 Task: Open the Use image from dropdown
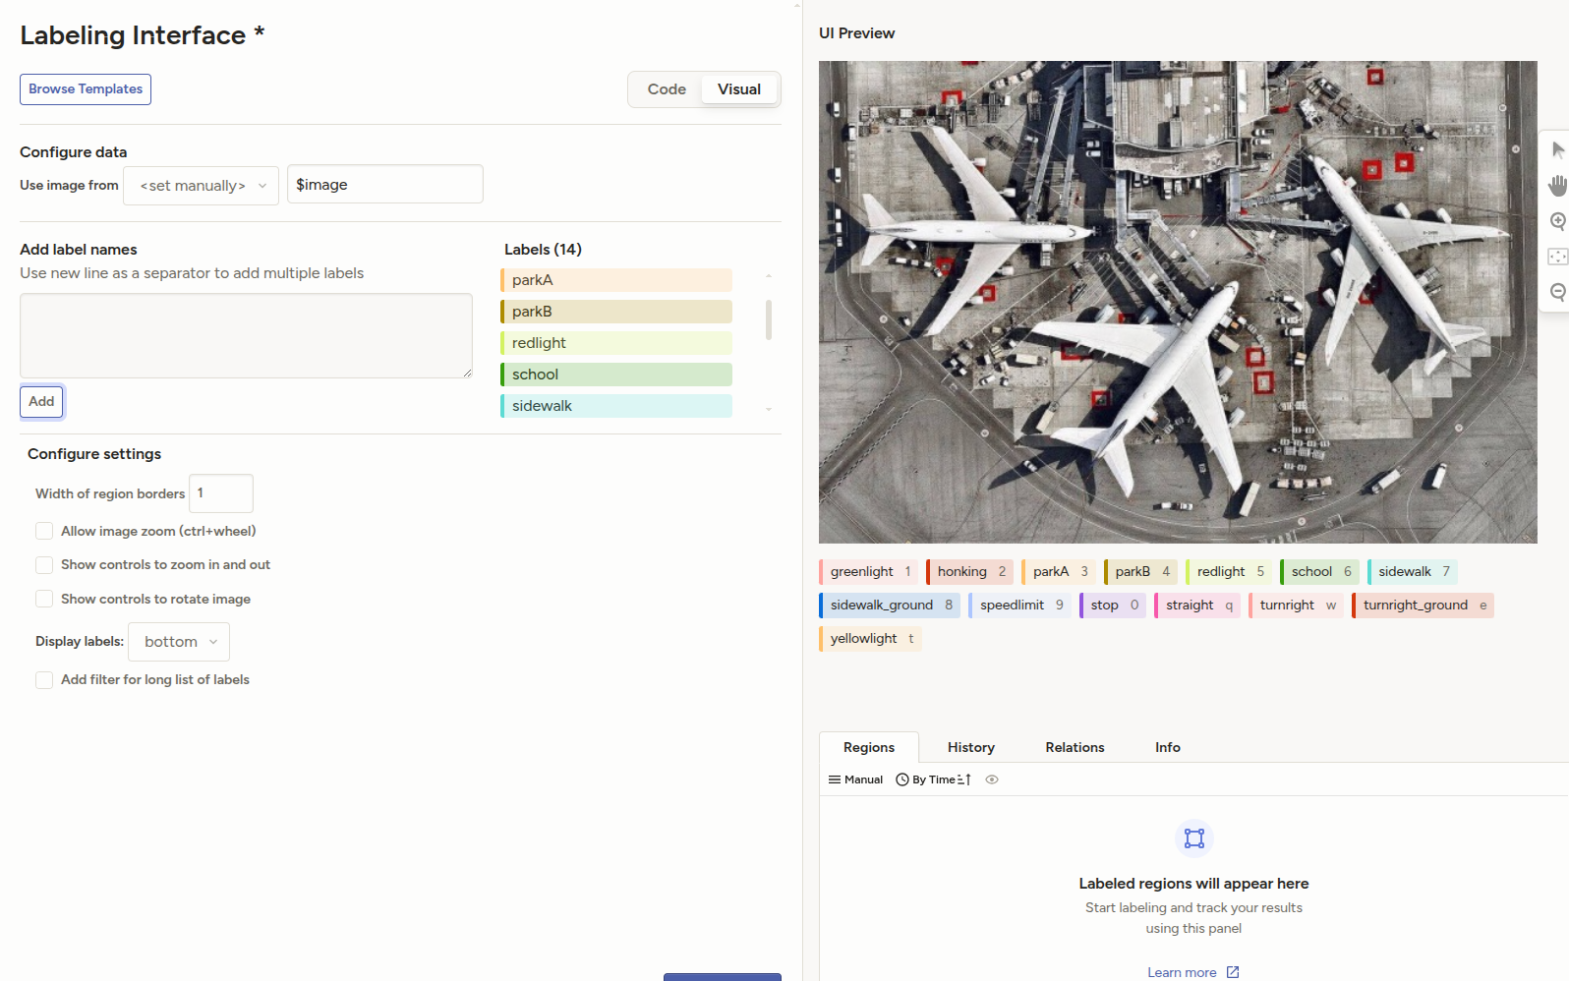pyautogui.click(x=202, y=185)
